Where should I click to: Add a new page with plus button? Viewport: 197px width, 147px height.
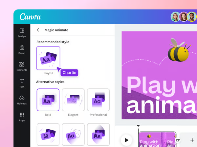point(192,140)
